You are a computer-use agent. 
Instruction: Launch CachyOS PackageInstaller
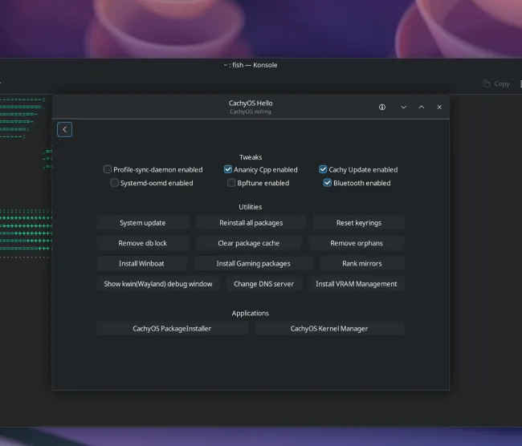pos(172,329)
